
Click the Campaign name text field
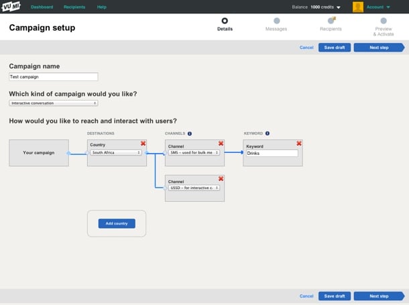[x=54, y=77]
